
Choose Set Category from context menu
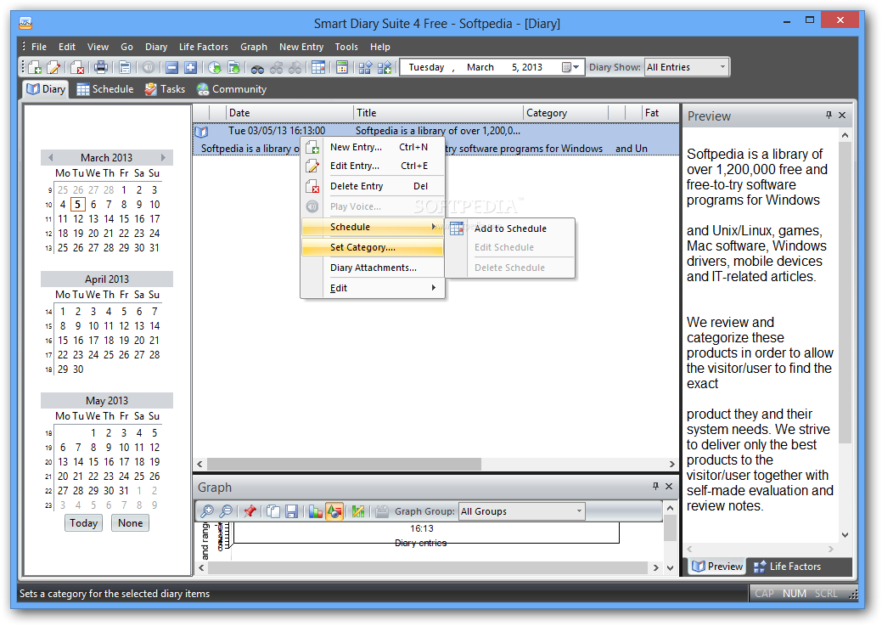pos(373,247)
